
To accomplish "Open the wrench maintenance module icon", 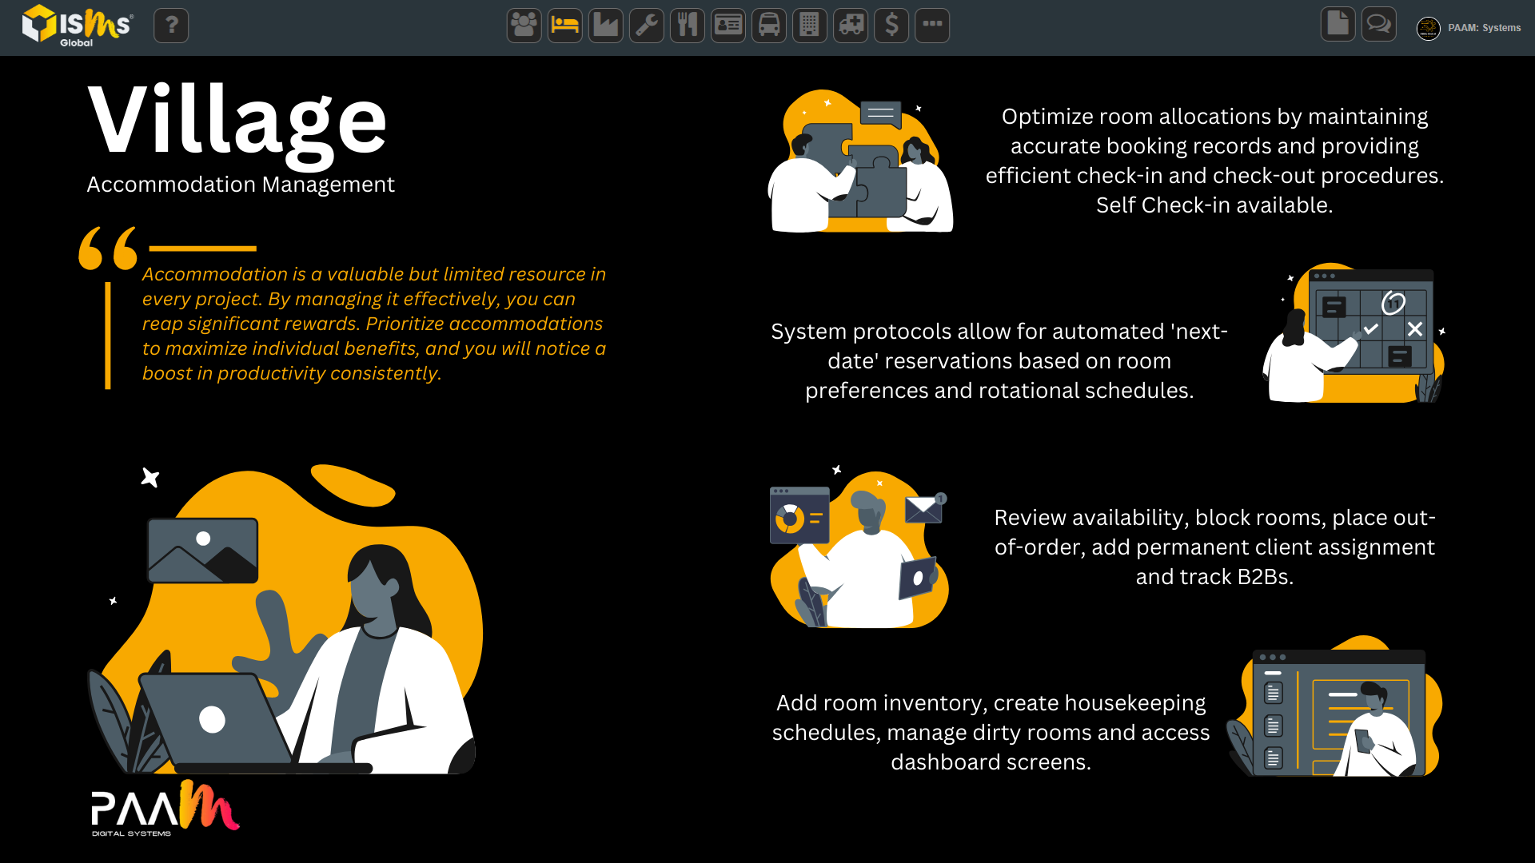I will pyautogui.click(x=646, y=26).
